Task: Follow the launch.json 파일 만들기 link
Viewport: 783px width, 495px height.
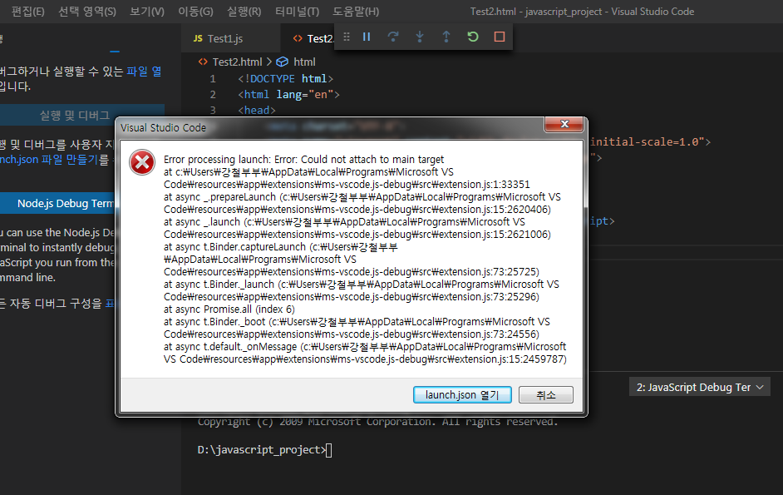Action: click(x=49, y=160)
